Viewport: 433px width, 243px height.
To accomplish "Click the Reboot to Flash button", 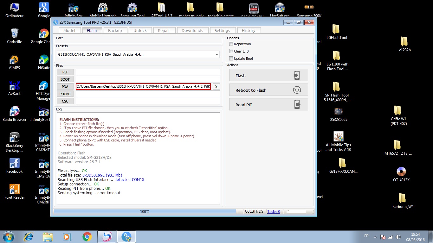I will click(x=268, y=90).
